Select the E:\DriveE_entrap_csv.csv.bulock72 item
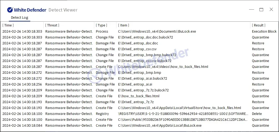Screen dimensions: 279x132 point(145,61)
